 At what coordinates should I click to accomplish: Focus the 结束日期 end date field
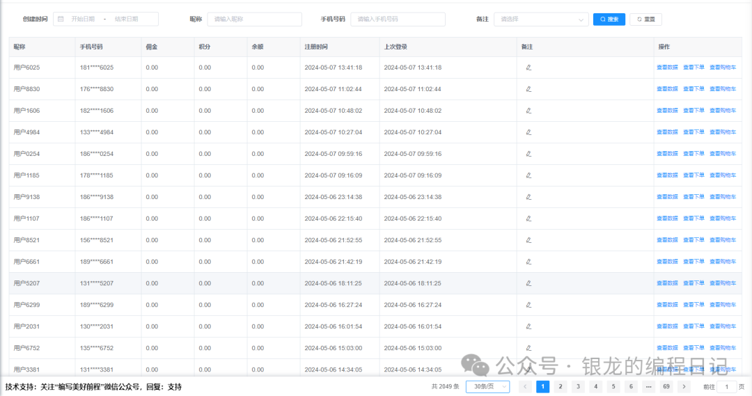[127, 19]
